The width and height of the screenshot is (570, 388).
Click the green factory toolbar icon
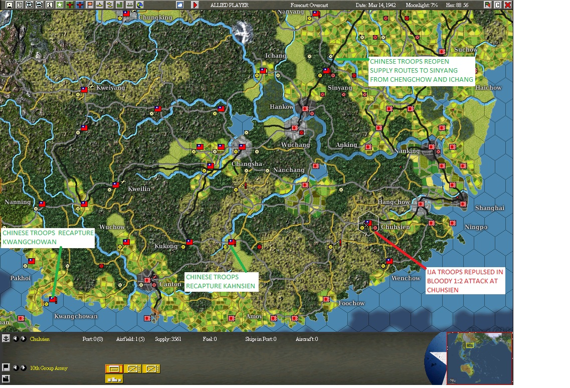pos(119,5)
